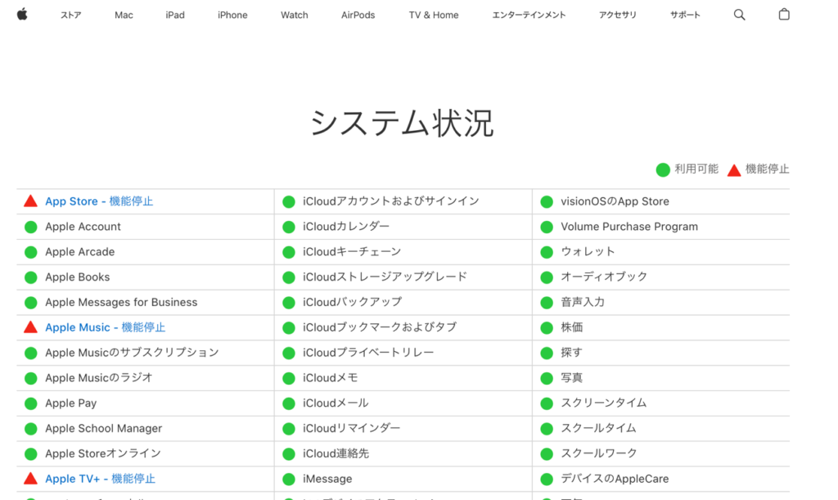Click 音声入力 text

tap(583, 302)
